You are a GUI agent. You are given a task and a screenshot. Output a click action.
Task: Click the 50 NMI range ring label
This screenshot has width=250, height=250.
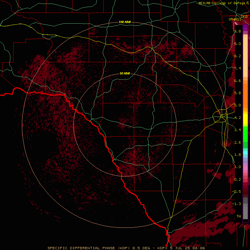(125, 73)
